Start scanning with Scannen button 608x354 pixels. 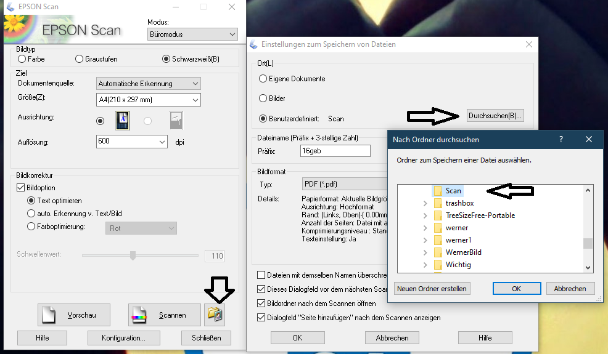point(165,315)
